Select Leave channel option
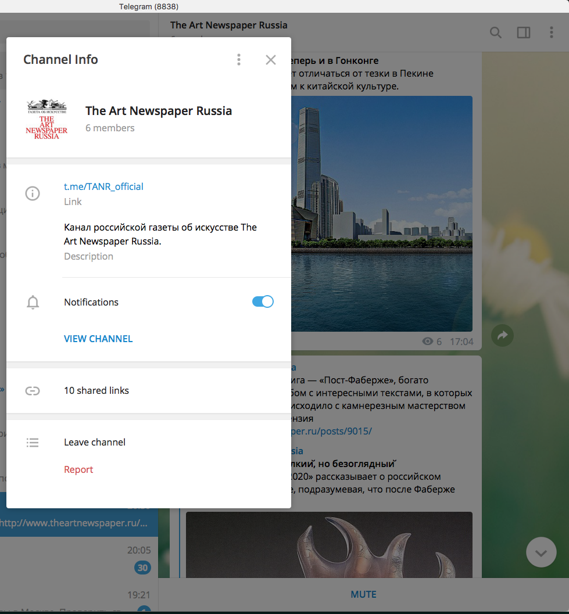The height and width of the screenshot is (614, 569). pos(95,442)
